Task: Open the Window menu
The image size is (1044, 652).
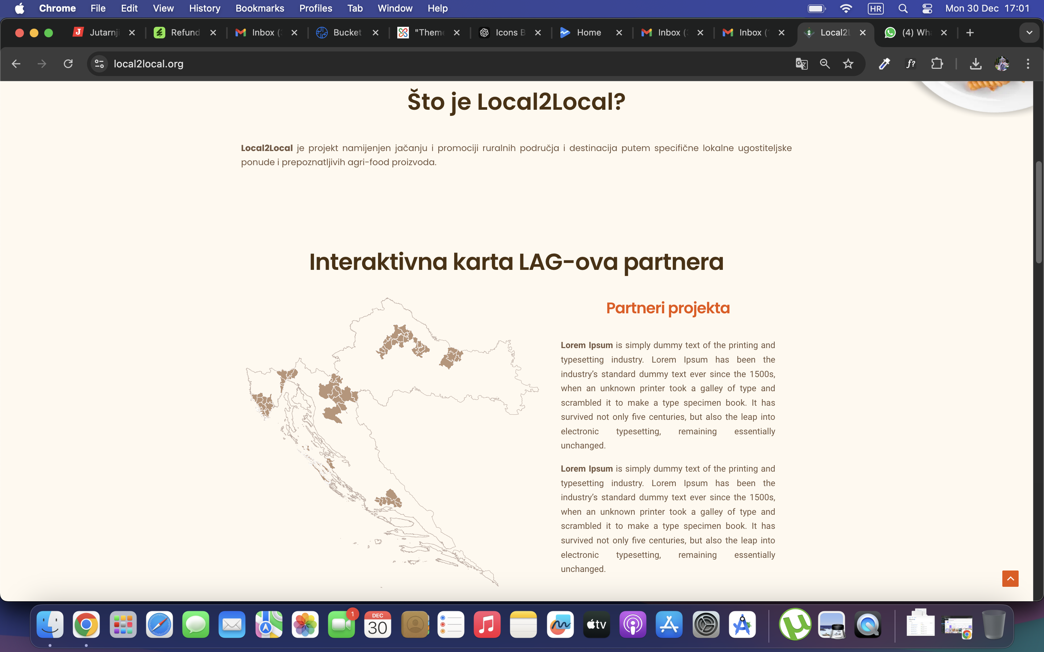Action: tap(395, 8)
